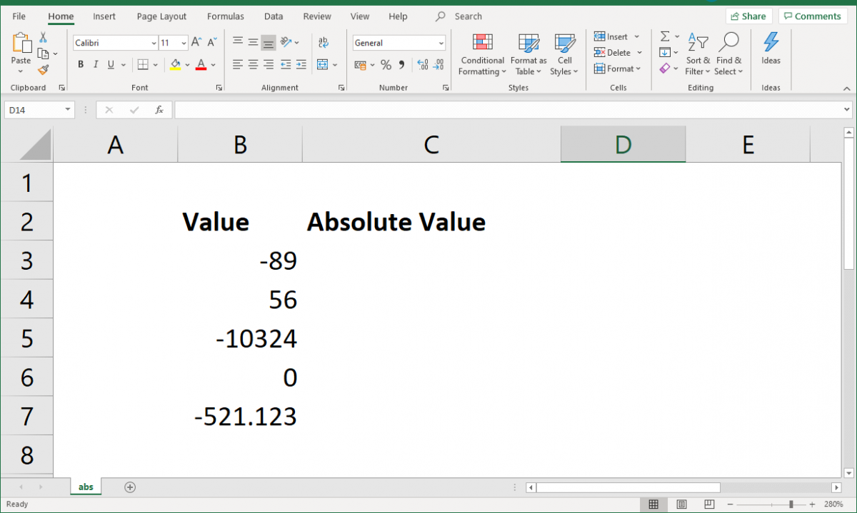Center text horizontally
857x513 pixels.
point(253,65)
